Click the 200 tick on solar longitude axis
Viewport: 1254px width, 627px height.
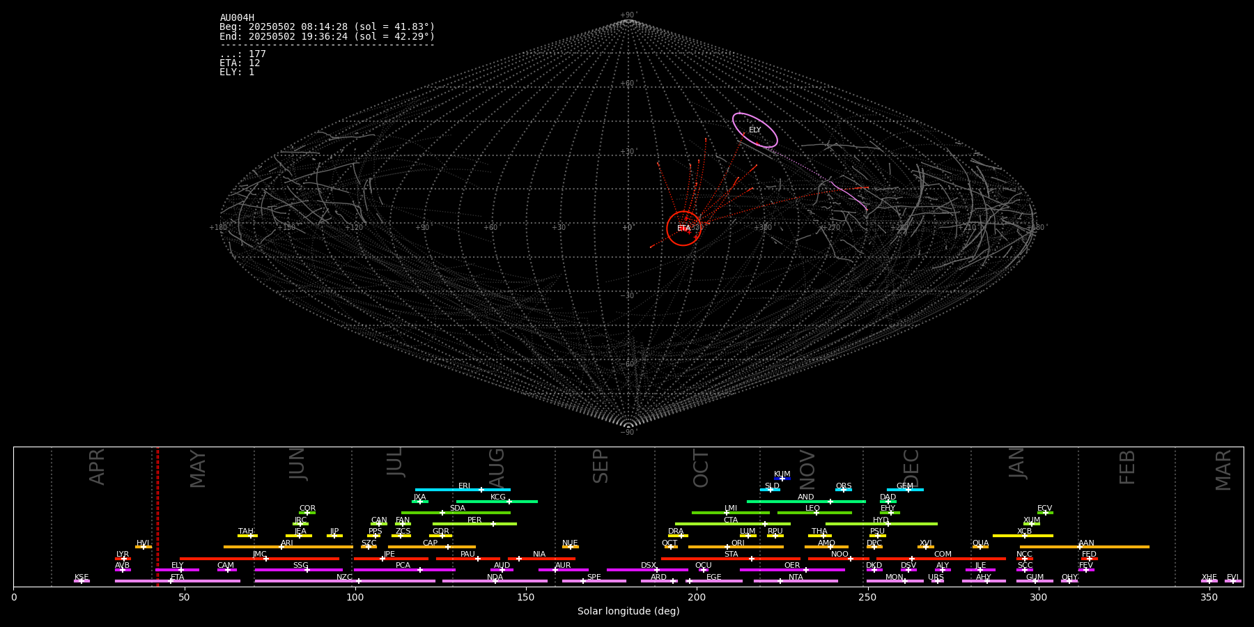(697, 597)
